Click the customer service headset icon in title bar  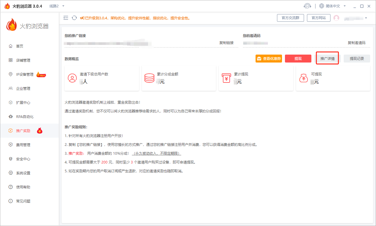pyautogui.click(x=308, y=6)
